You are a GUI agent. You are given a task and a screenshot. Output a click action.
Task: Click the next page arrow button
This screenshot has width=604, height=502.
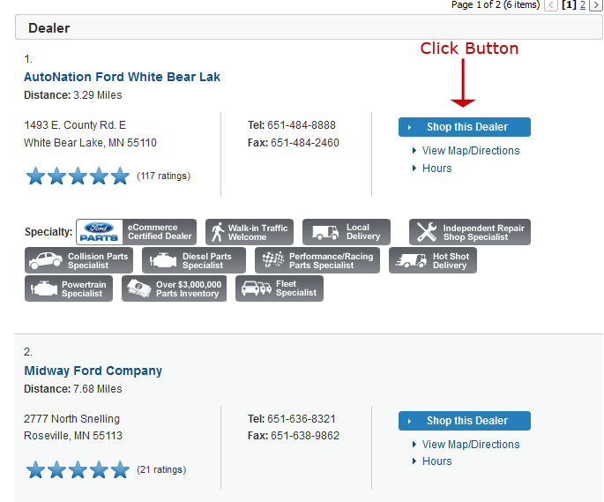coord(595,5)
